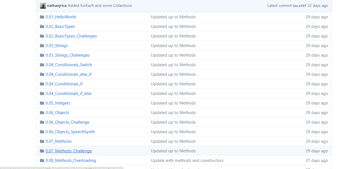Open the 0.07_Methods_Challenge folder
Image resolution: width=361 pixels, height=169 pixels.
[x=69, y=151]
